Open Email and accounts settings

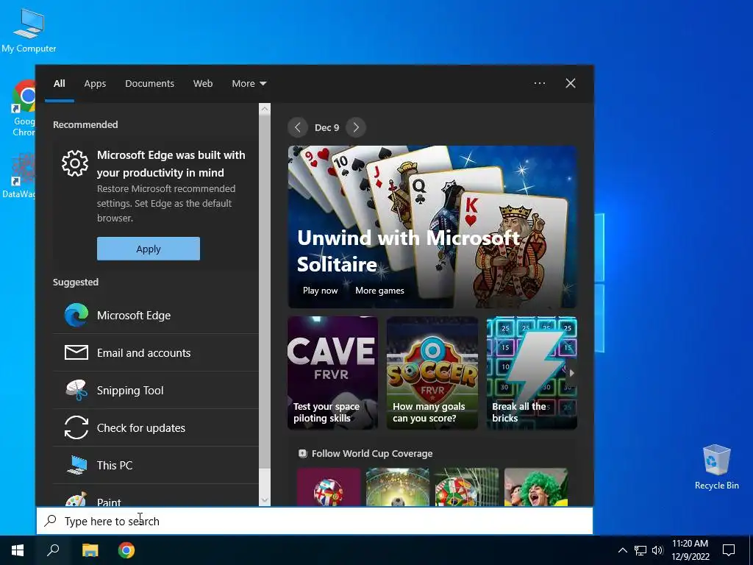coord(156,352)
